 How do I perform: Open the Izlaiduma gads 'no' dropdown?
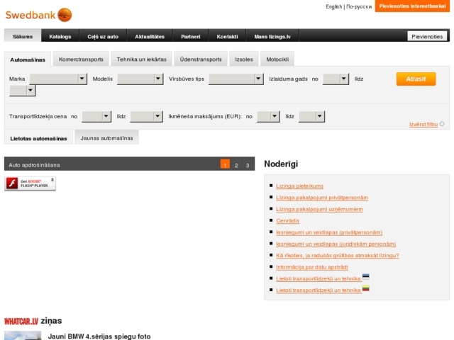pos(336,79)
